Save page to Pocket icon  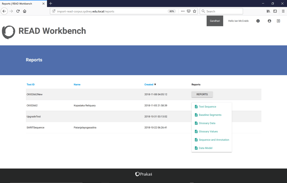click(188, 11)
